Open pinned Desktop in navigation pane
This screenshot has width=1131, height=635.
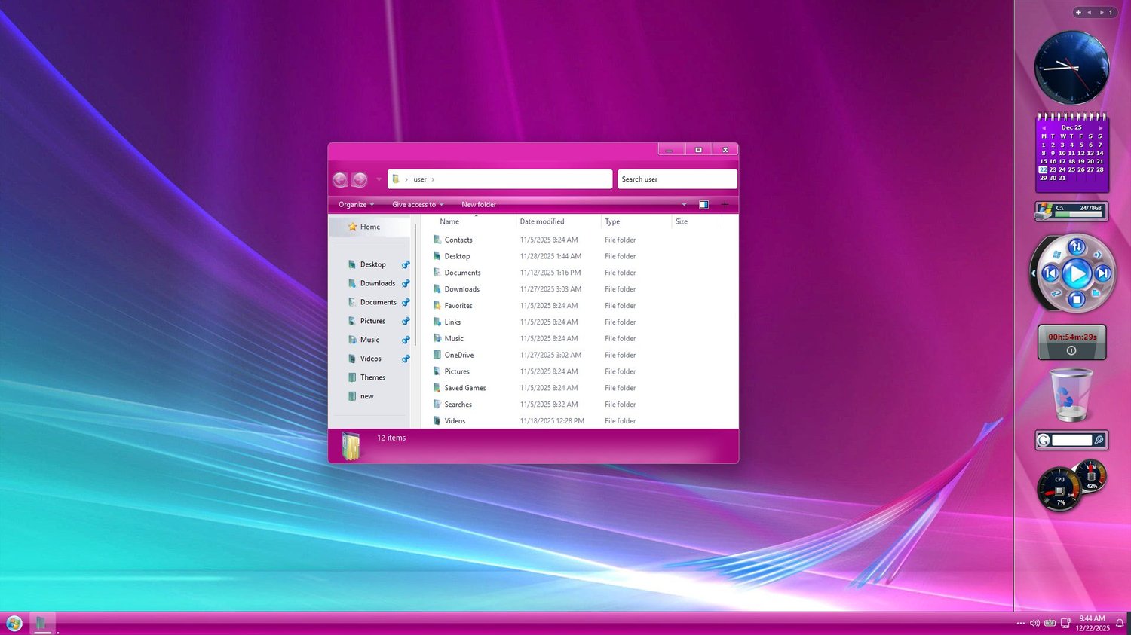tap(372, 264)
